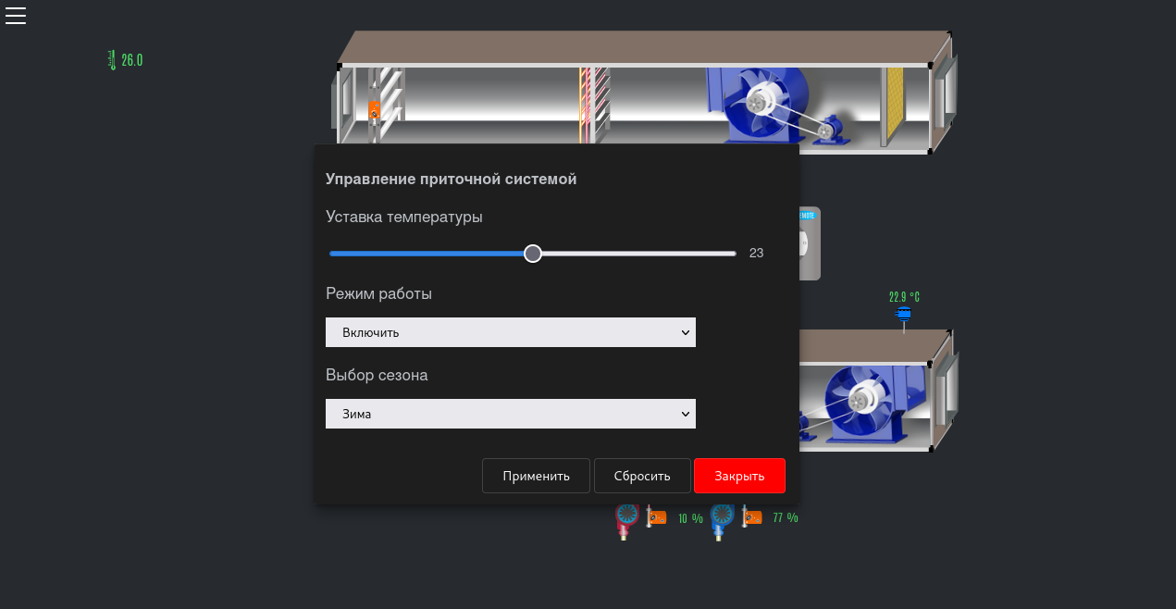Click the blue temperature sensor showing 22.9 °C
The width and height of the screenshot is (1176, 609).
pos(904,315)
